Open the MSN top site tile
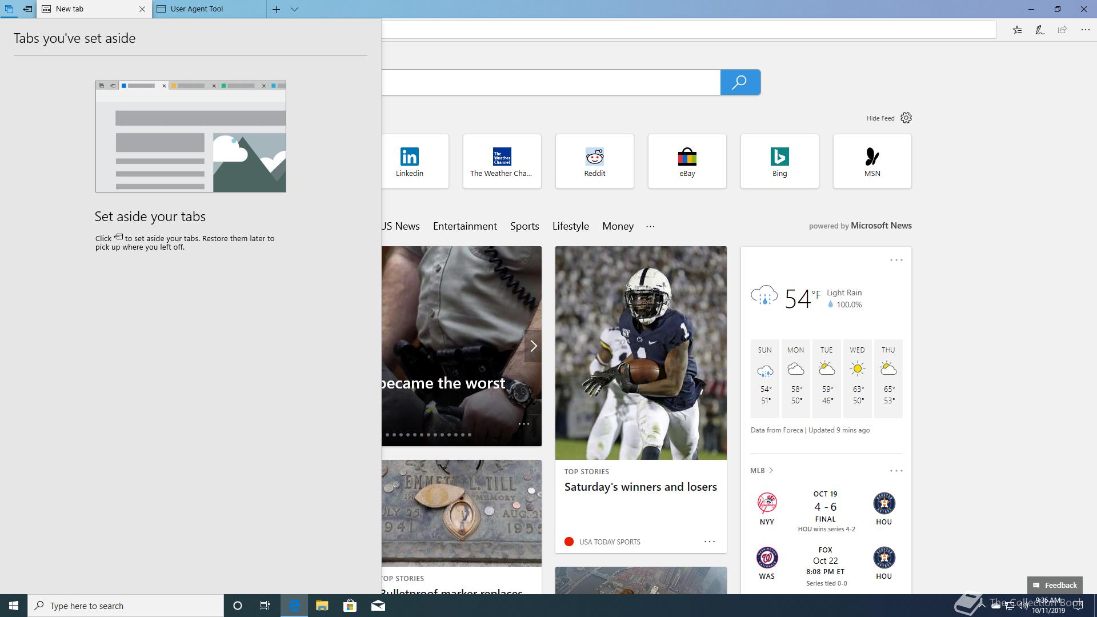 point(872,161)
